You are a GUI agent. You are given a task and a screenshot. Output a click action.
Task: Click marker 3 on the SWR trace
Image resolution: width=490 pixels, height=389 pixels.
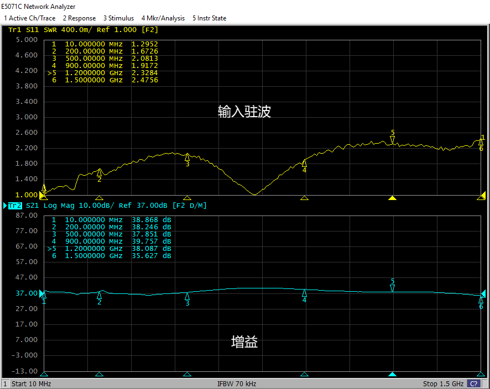point(187,157)
